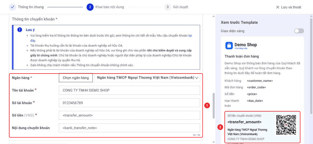Image resolution: width=313 pixels, height=144 pixels.
Task: Click the Mã đơn hàng label in preview
Action: coord(234,87)
